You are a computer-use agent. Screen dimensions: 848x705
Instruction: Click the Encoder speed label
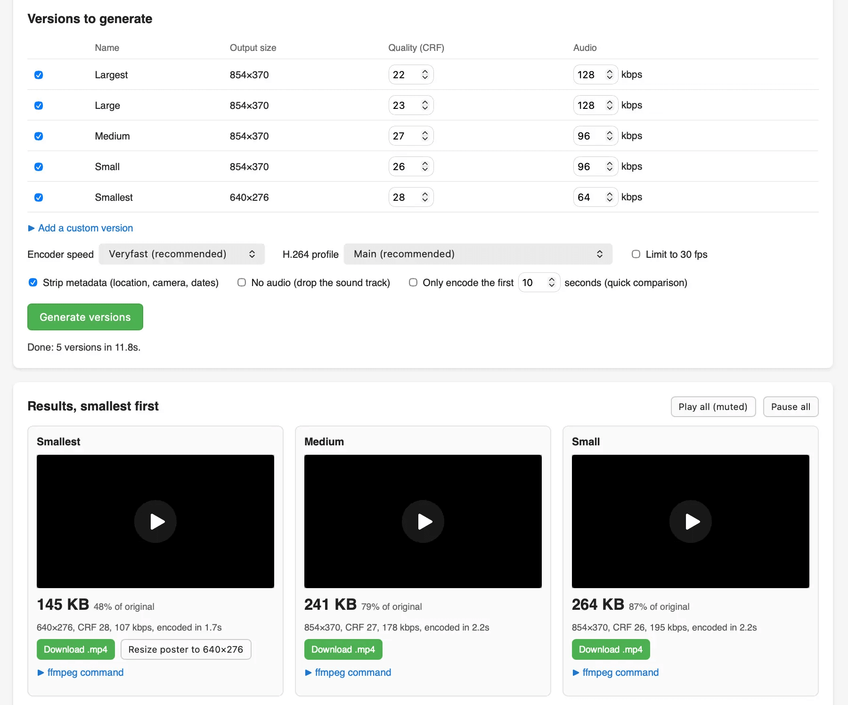tap(61, 254)
